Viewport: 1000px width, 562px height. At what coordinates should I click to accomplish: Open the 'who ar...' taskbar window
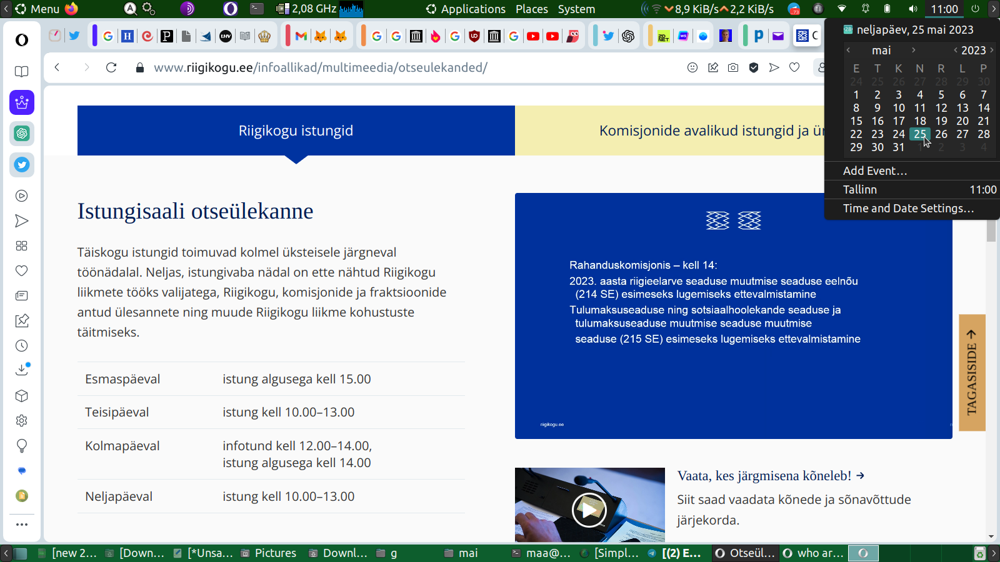(813, 553)
